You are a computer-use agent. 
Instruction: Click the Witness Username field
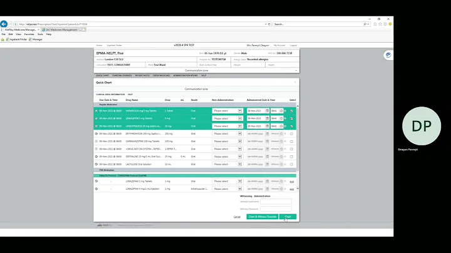coord(276,202)
